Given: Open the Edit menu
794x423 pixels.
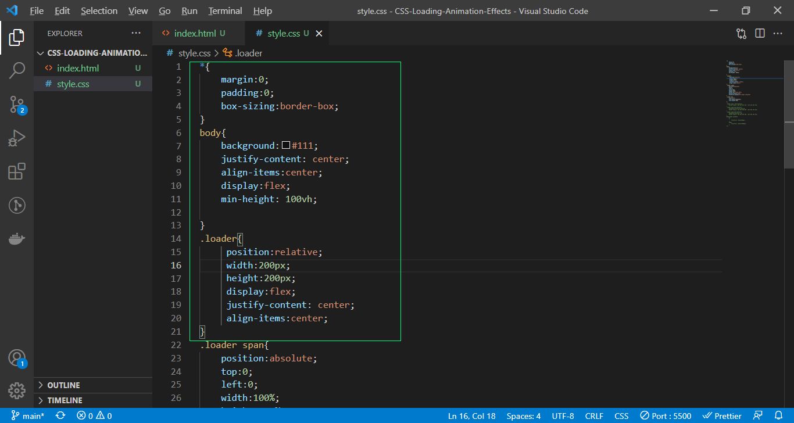Looking at the screenshot, I should 62,11.
